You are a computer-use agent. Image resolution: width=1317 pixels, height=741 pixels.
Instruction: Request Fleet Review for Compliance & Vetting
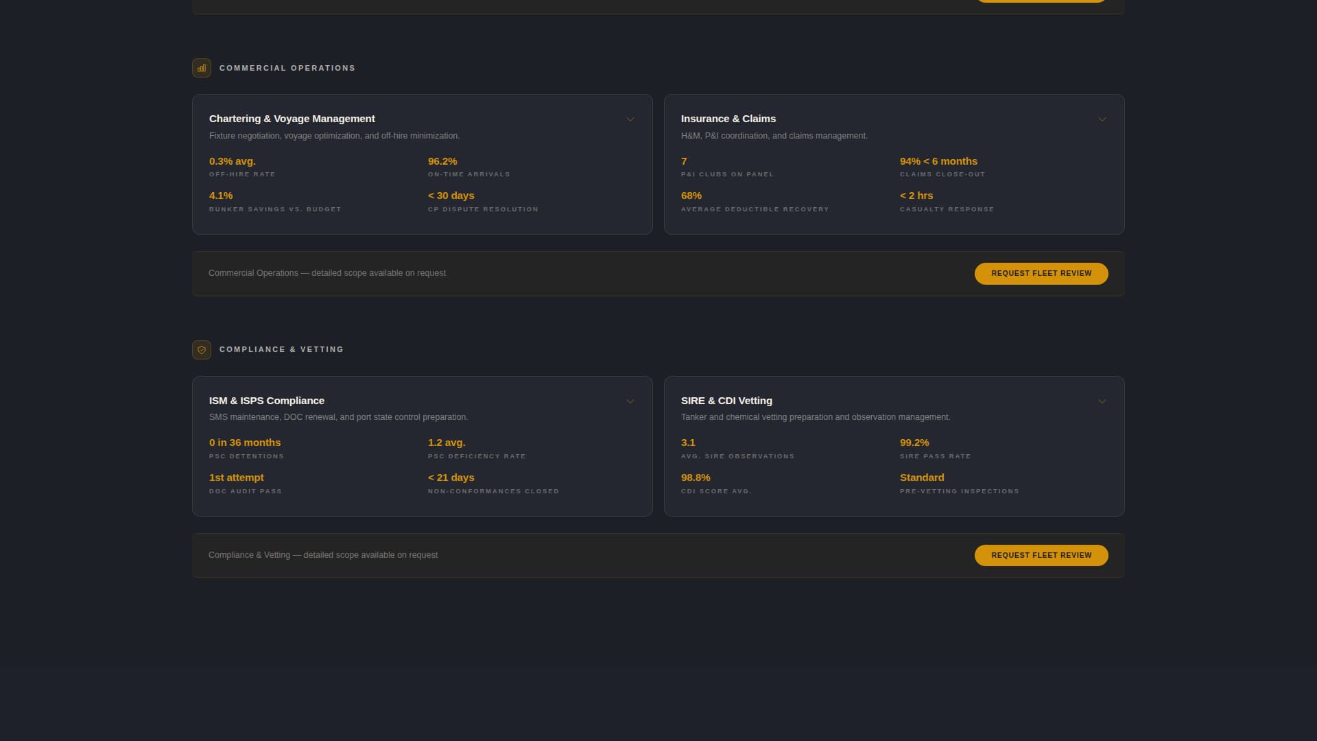1041,555
